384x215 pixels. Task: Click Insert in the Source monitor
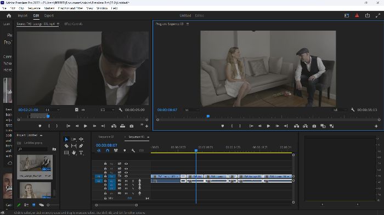point(114,126)
